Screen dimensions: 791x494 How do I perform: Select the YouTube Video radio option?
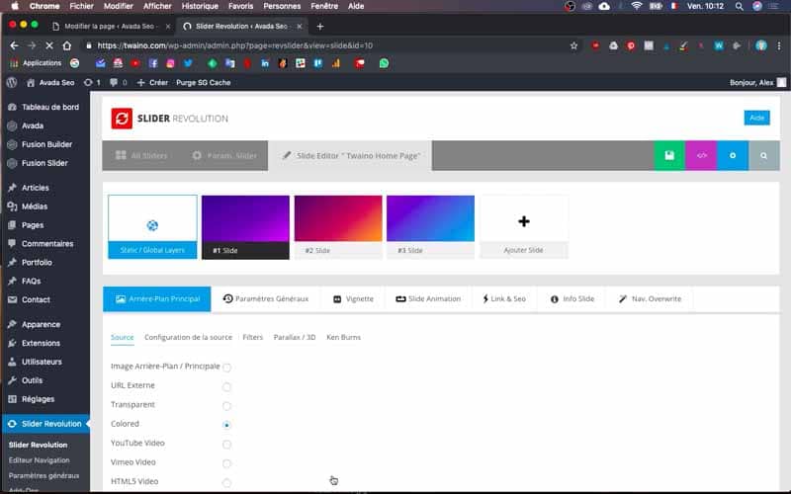[226, 444]
